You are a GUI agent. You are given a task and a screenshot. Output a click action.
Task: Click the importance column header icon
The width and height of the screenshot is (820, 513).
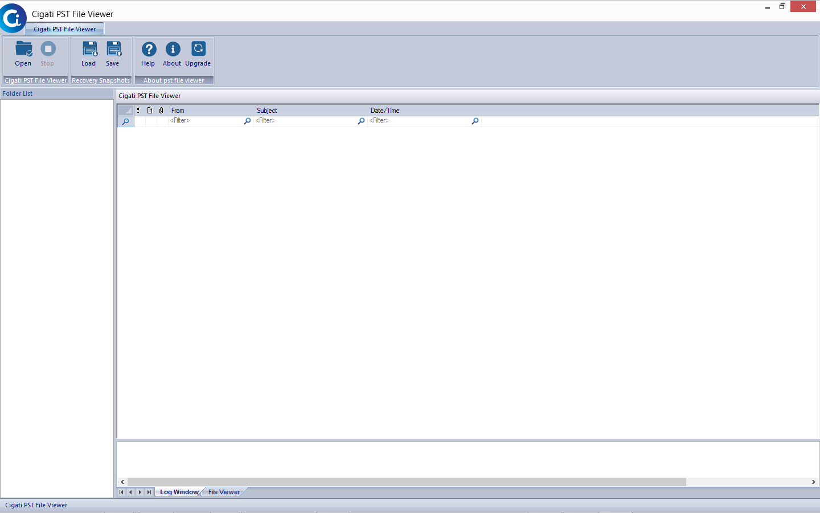pyautogui.click(x=138, y=111)
